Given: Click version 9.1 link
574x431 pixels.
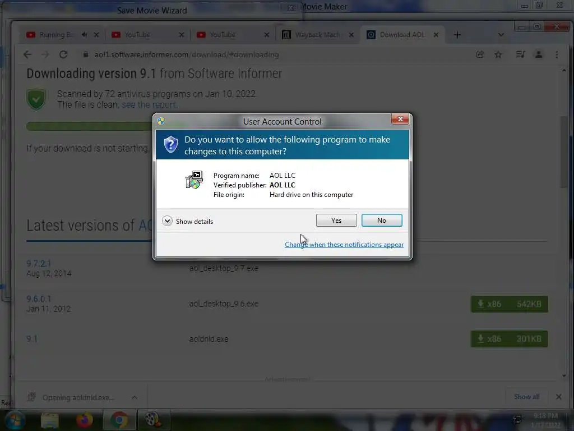Looking at the screenshot, I should click(x=32, y=338).
